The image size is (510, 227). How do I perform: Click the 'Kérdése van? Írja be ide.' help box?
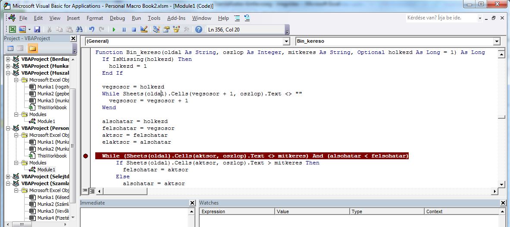point(441,18)
